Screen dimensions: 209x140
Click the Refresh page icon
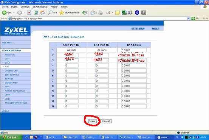[x=36, y=12]
